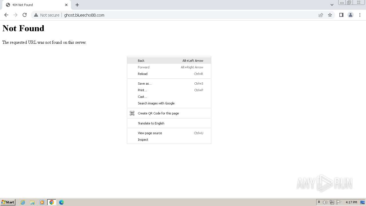Click the 4:17 PM system clock
Screen dimensions: 366x206
[x=351, y=202]
